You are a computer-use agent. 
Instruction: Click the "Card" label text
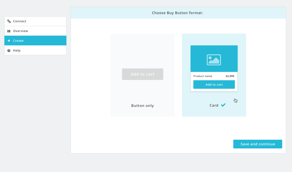214,105
